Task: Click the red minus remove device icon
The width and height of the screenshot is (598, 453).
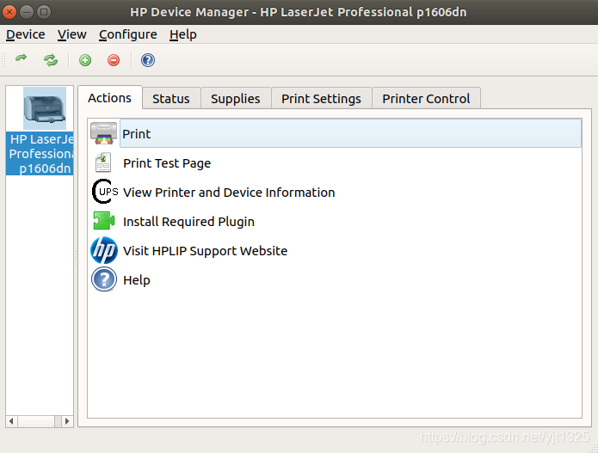Action: click(x=114, y=60)
